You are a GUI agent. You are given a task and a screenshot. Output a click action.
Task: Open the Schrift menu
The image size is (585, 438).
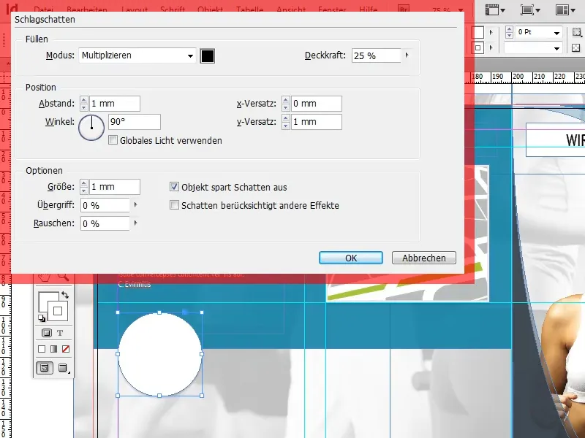tap(173, 9)
